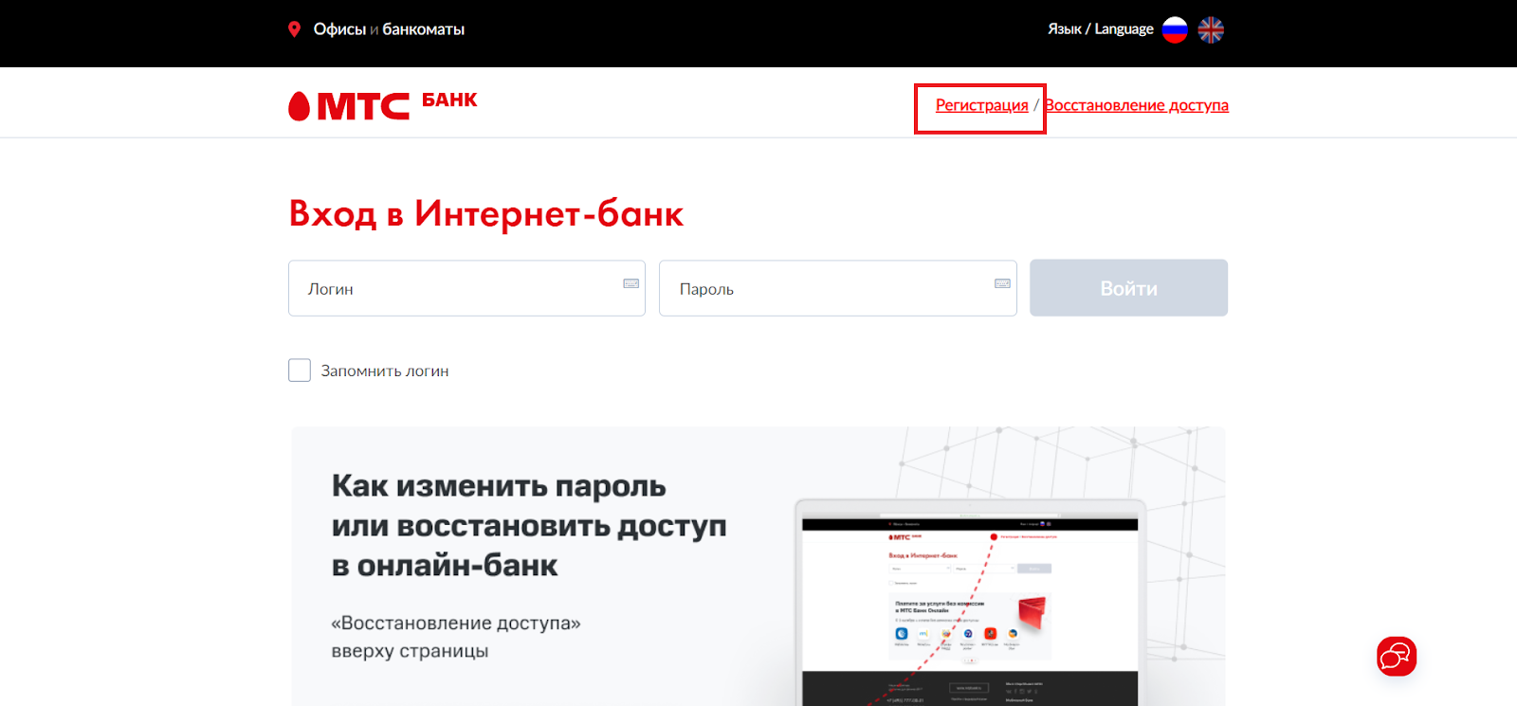1517x706 pixels.
Task: Click the МТС Банк logo
Action: tap(383, 105)
